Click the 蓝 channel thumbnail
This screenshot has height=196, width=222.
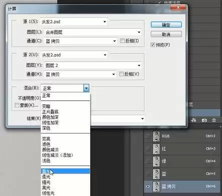click(156, 174)
